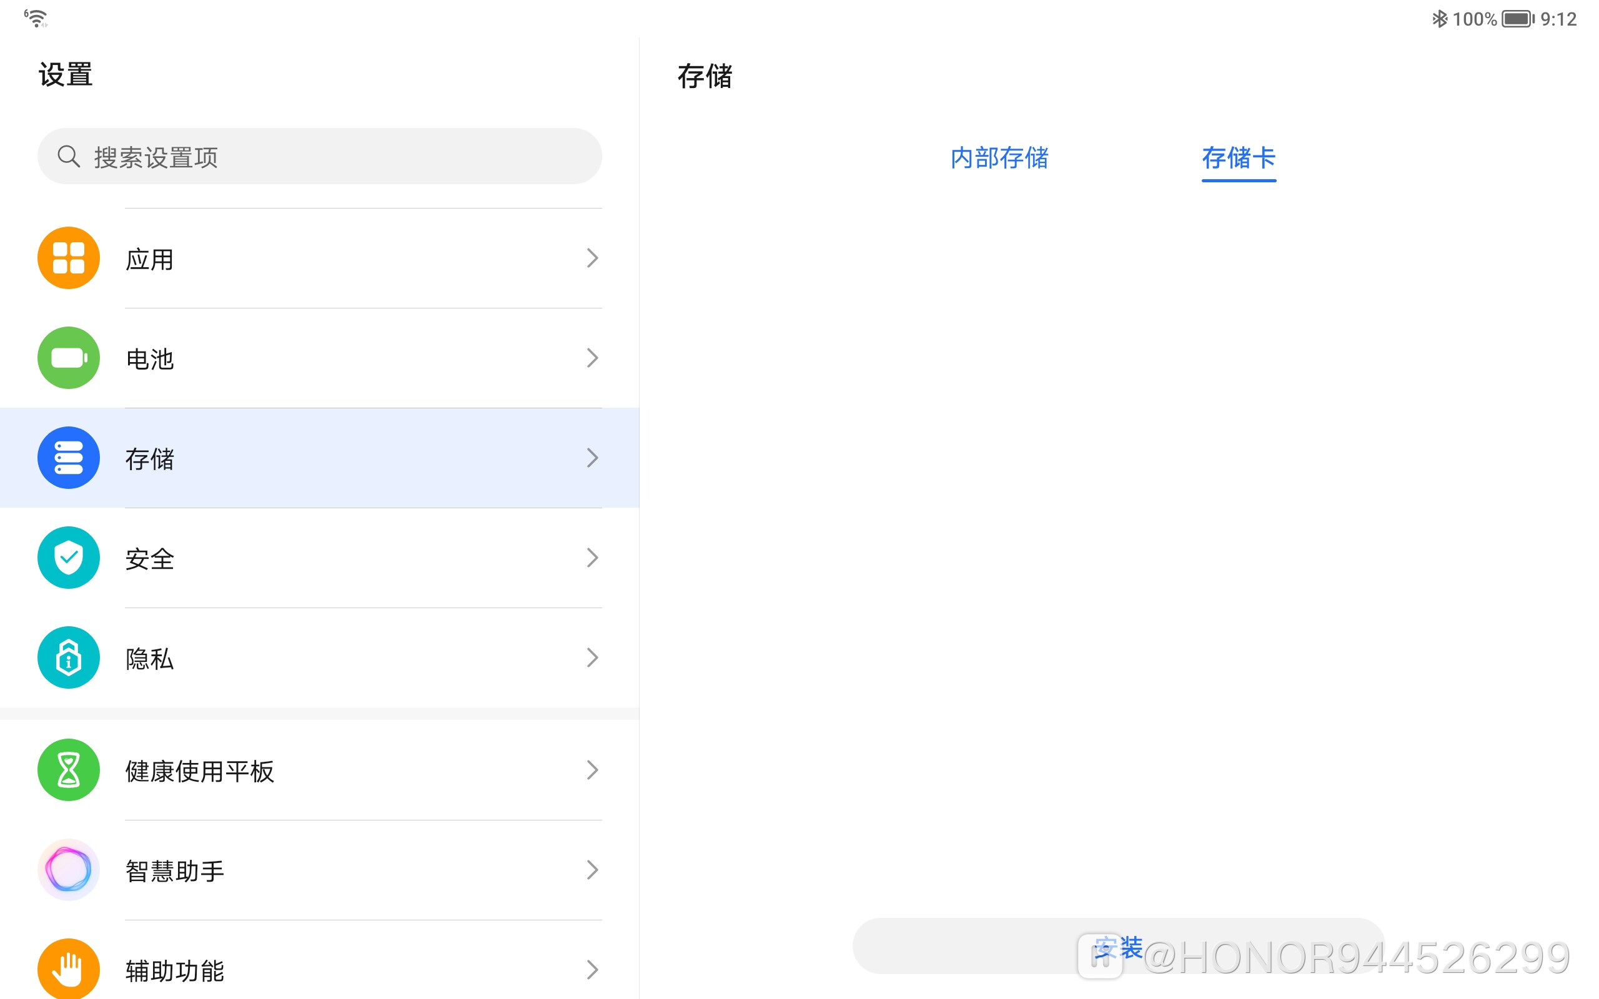
Task: Expand the 应用 row chevron
Action: coord(593,258)
